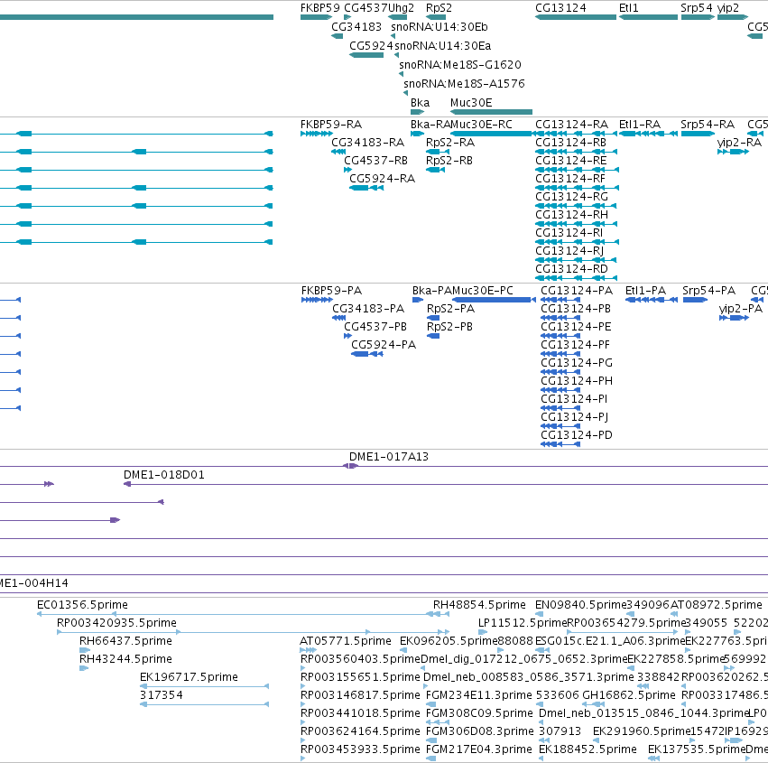Click the CG5924-RA transcript label

pyautogui.click(x=382, y=179)
